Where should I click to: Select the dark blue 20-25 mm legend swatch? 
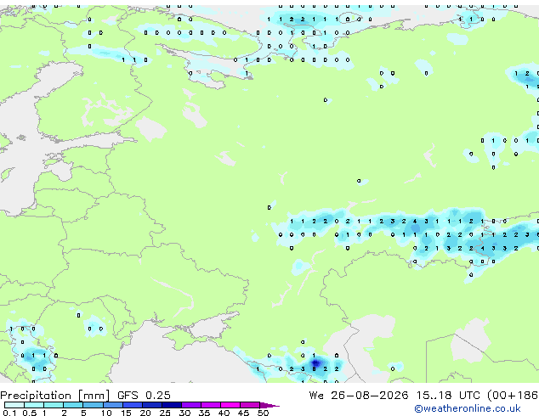[152, 405]
